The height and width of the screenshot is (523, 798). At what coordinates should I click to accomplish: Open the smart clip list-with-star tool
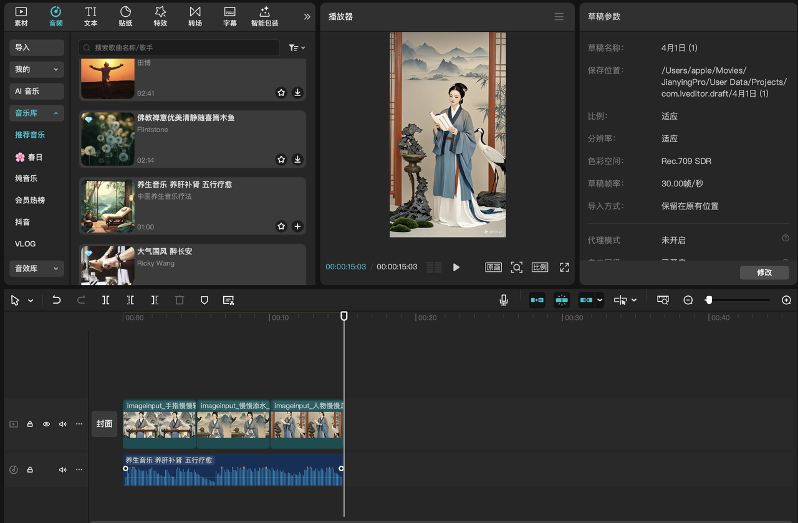(229, 300)
